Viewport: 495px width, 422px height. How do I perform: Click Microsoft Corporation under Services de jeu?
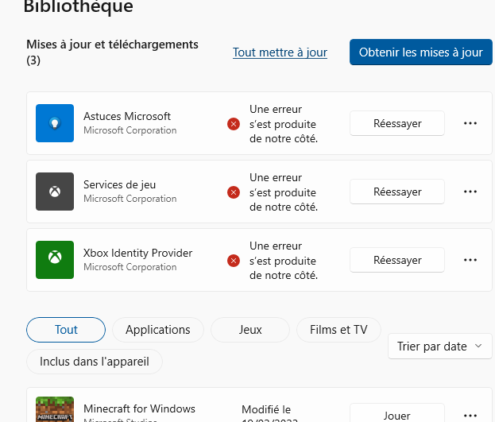point(130,199)
